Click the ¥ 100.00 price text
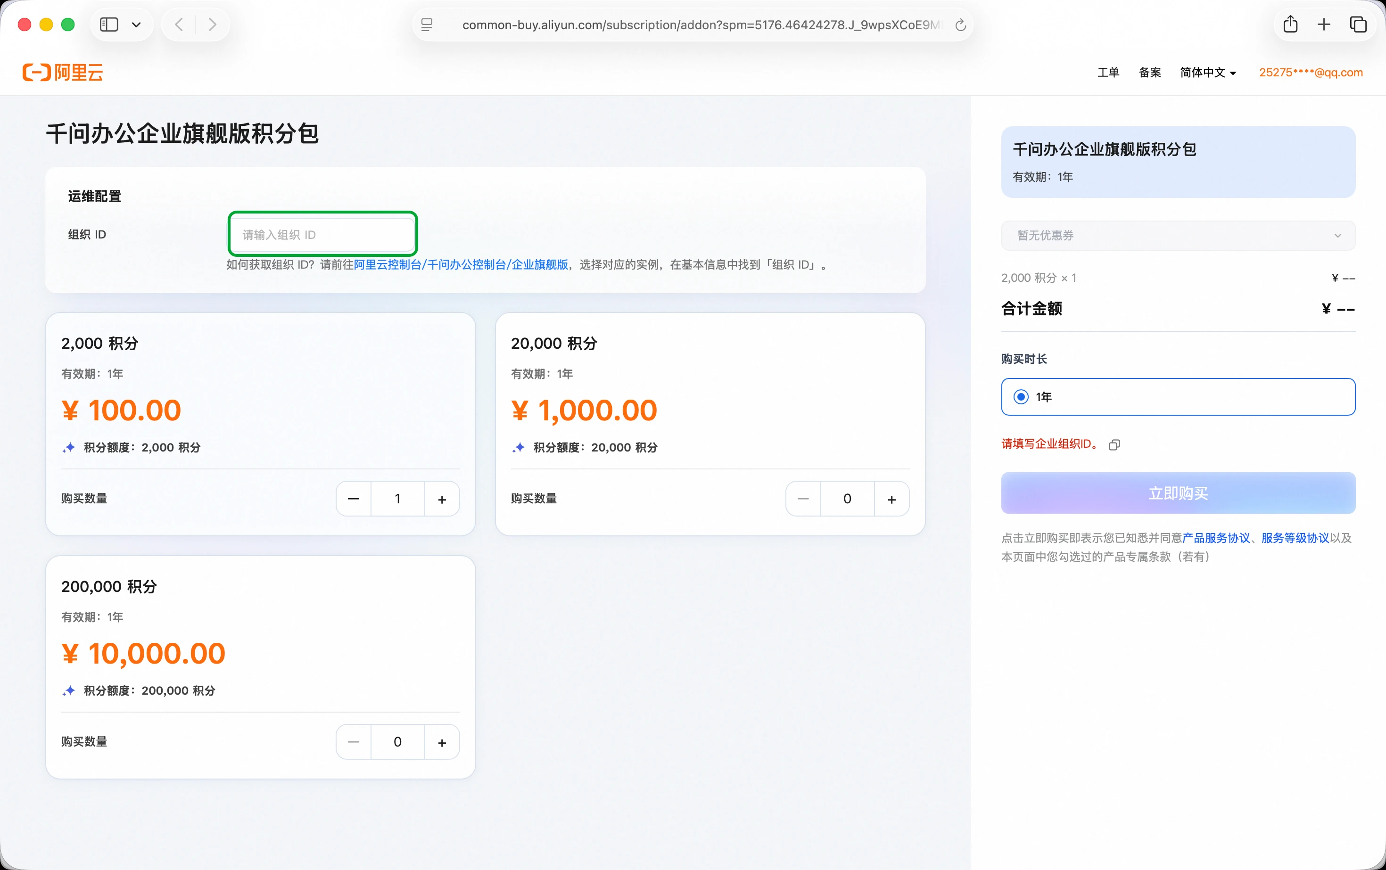The height and width of the screenshot is (870, 1386). (x=122, y=411)
